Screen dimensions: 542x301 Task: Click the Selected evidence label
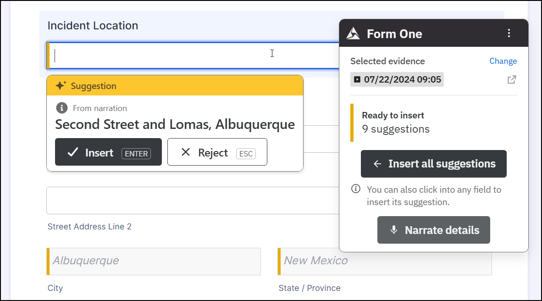click(387, 61)
